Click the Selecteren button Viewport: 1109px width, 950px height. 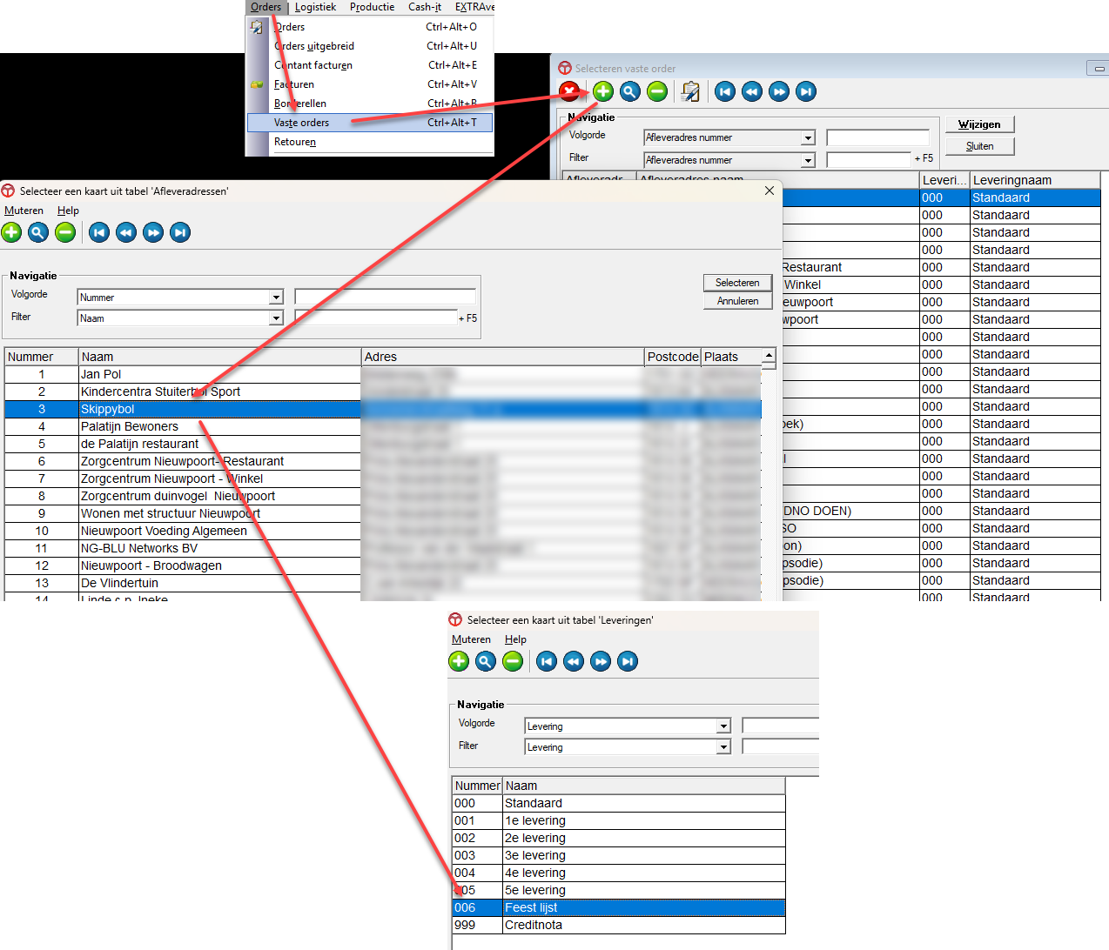point(737,283)
